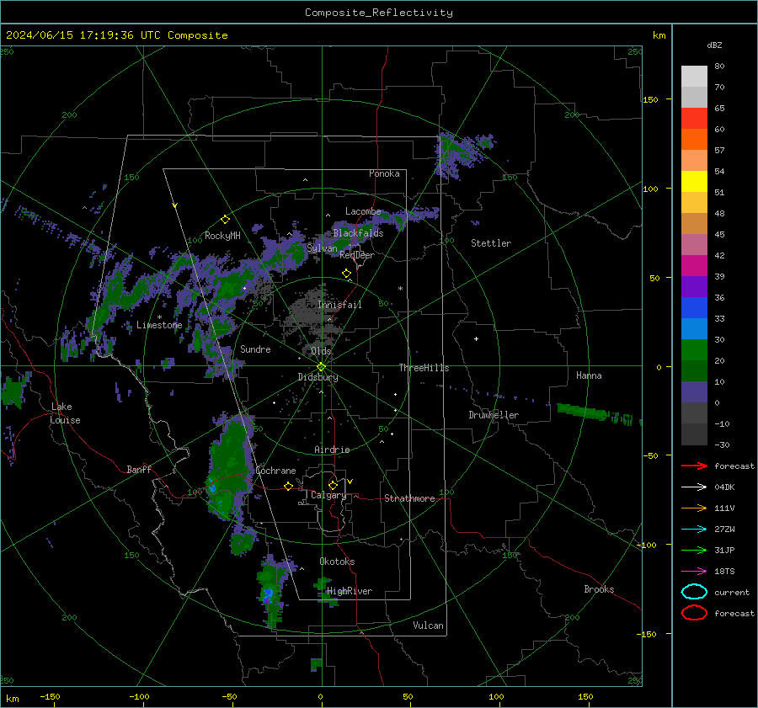This screenshot has width=758, height=708.
Task: Click the Composite_Reflectivity title
Action: coord(378,13)
